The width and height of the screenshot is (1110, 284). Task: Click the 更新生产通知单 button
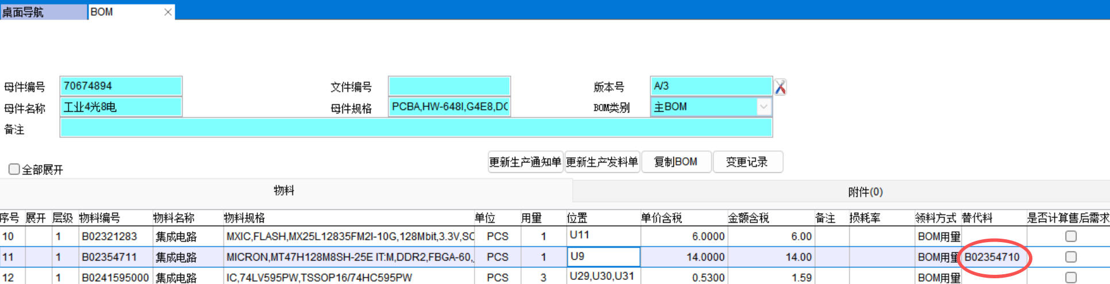[x=525, y=162]
